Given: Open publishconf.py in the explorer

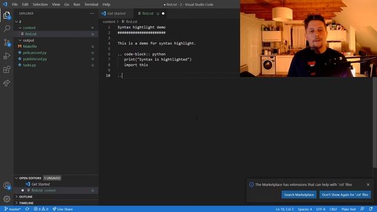Looking at the screenshot, I should pyautogui.click(x=56, y=59).
